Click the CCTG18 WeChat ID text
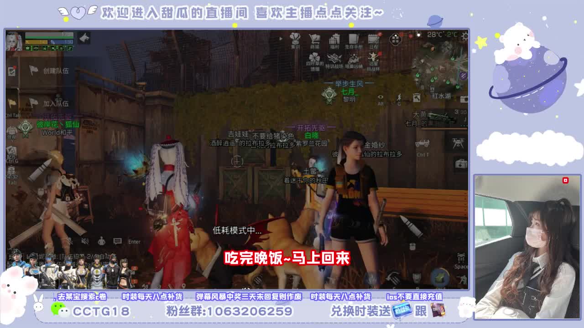584x328 pixels. pyautogui.click(x=101, y=311)
